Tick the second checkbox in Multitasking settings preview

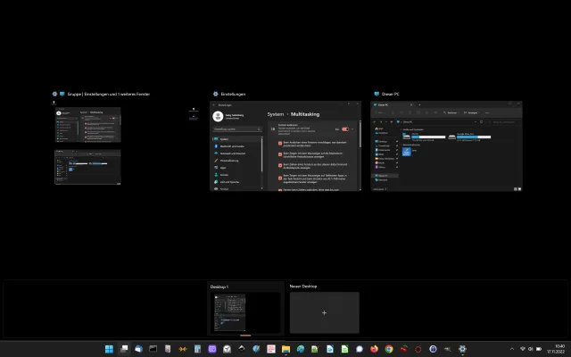tap(280, 154)
